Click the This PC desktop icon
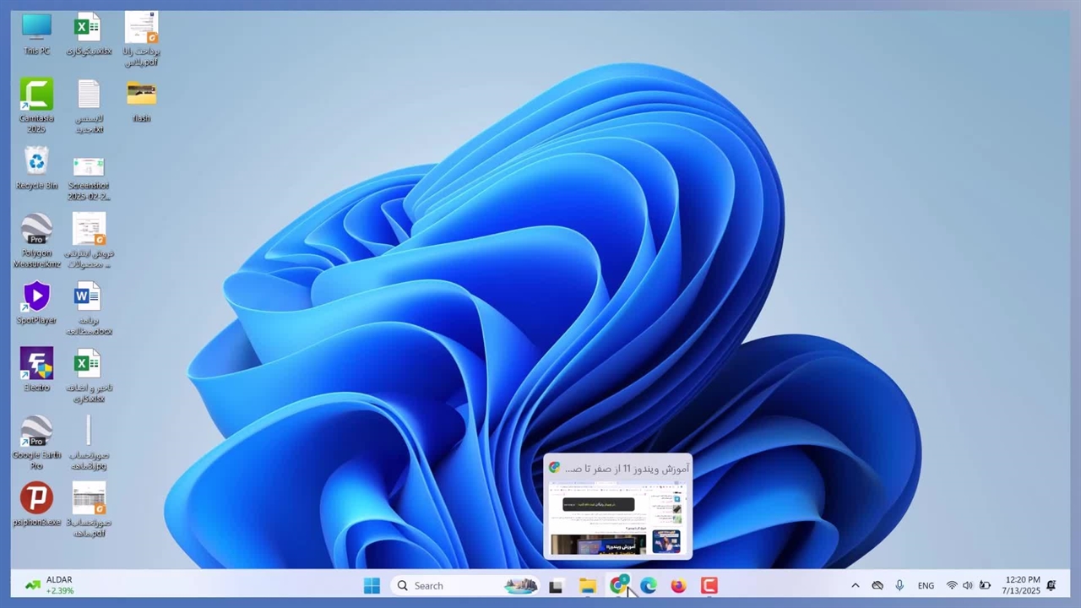 pos(36,28)
